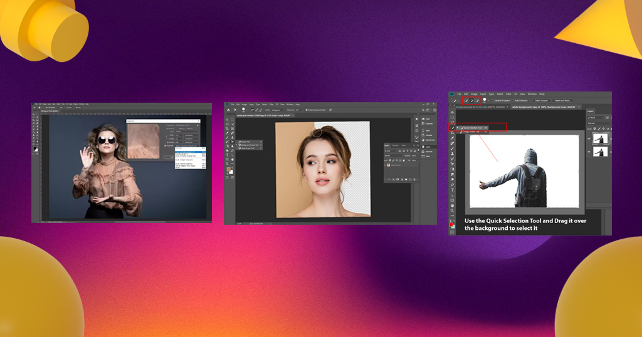Open blend mode dropdown in middle Layers panel
The image size is (642, 337).
pos(394,156)
